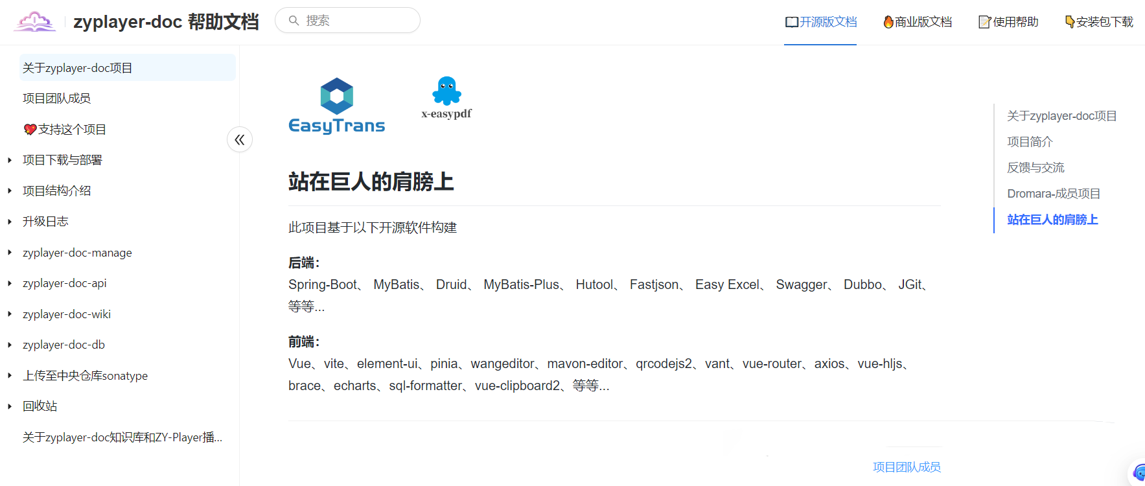Viewport: 1145px width, 486px height.
Task: Jump to 反馈与交流 in the outline
Action: pyautogui.click(x=1035, y=168)
